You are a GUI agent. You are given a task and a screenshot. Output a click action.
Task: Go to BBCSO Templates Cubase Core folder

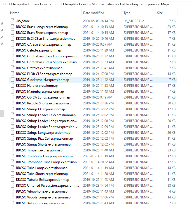point(24,4)
